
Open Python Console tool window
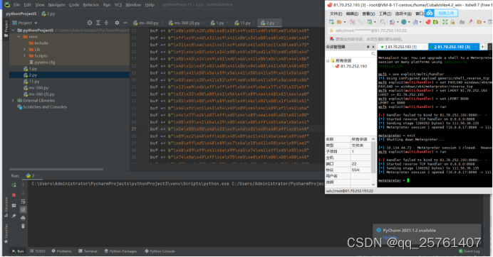click(160, 251)
